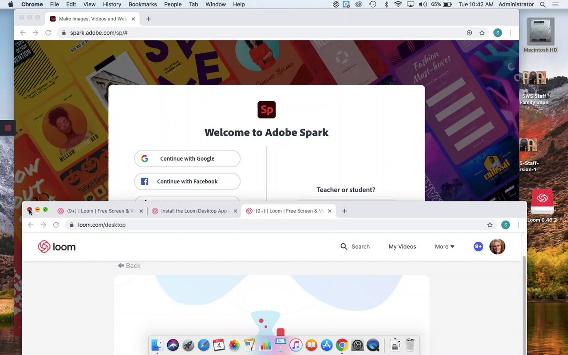Reload the loom.com/desktop page
Screen dimensions: 568x355
pyautogui.click(x=56, y=225)
